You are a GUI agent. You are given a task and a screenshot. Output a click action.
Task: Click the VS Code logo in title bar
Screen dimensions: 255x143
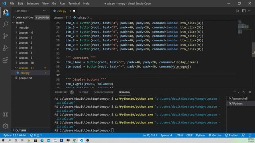[4, 4]
